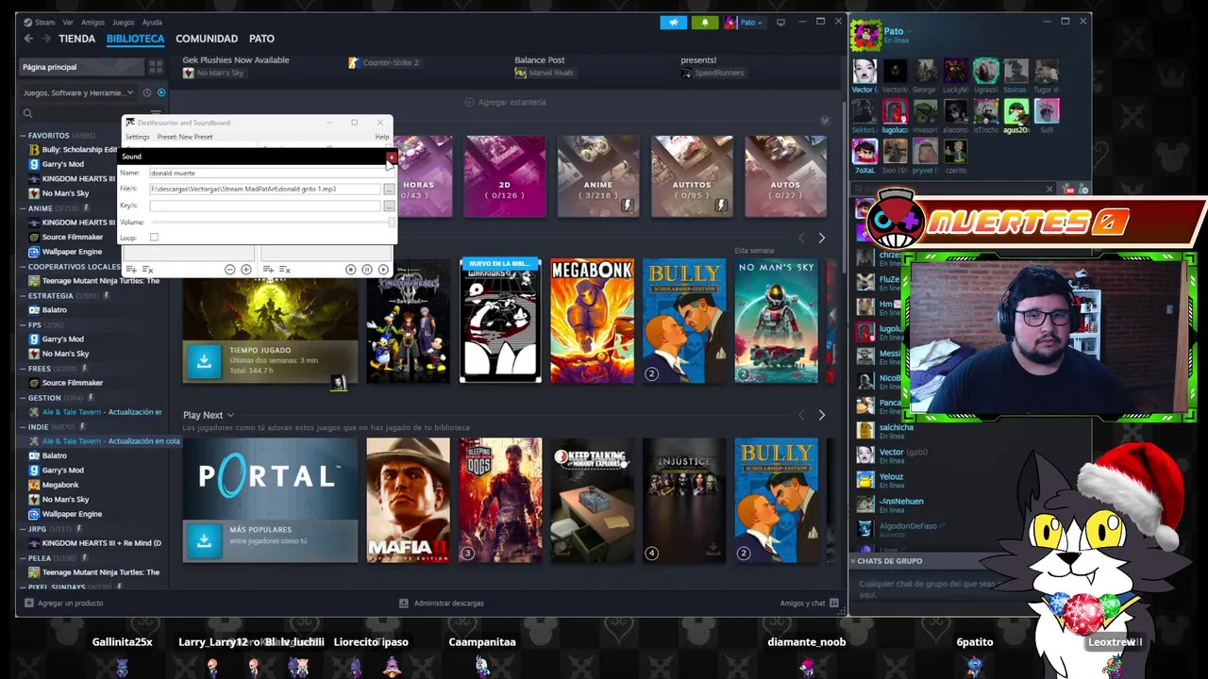Open agus20's avatar in friends favorites

(1015, 111)
